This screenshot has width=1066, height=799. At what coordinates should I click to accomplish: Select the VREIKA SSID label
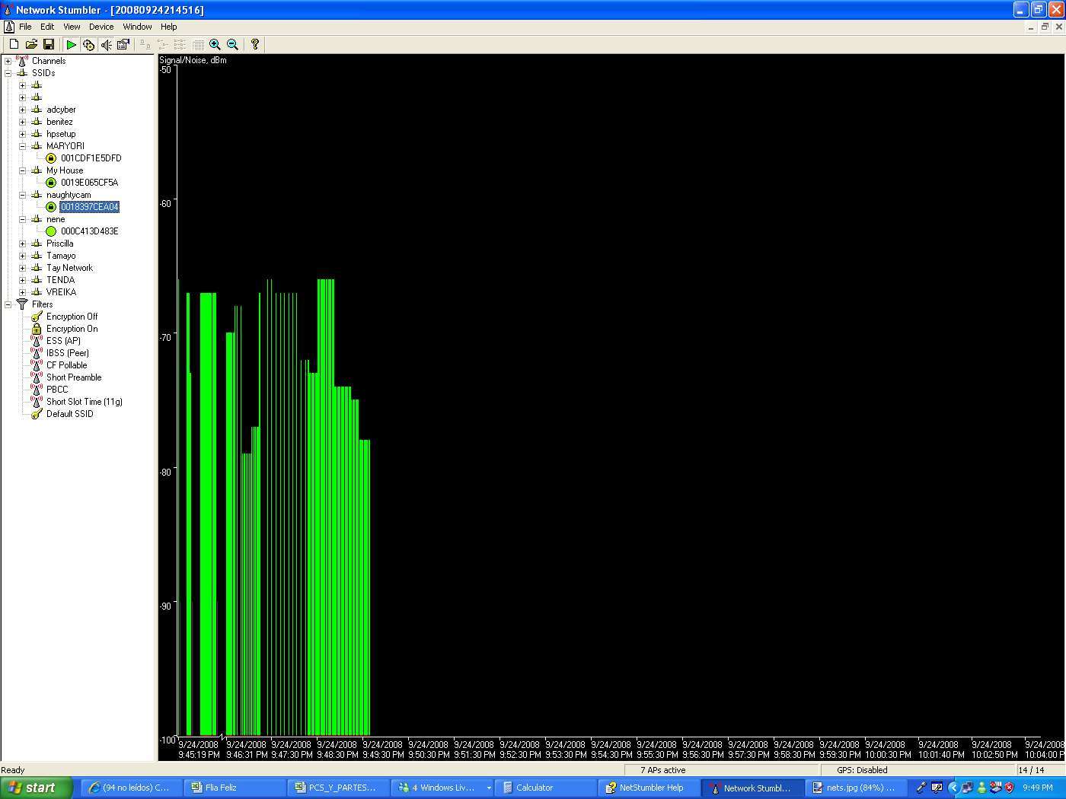[x=61, y=292]
